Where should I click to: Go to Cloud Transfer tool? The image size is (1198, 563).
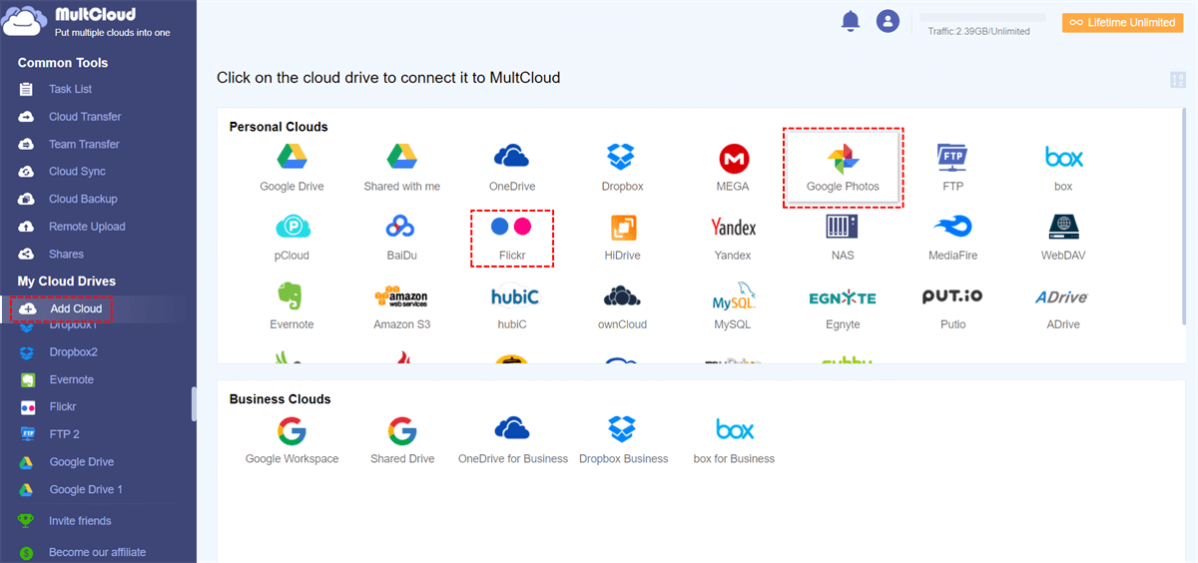coord(84,117)
